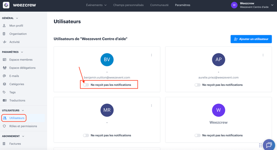Click the Utilisateurs people icon
The image size is (277, 150).
[5, 118]
